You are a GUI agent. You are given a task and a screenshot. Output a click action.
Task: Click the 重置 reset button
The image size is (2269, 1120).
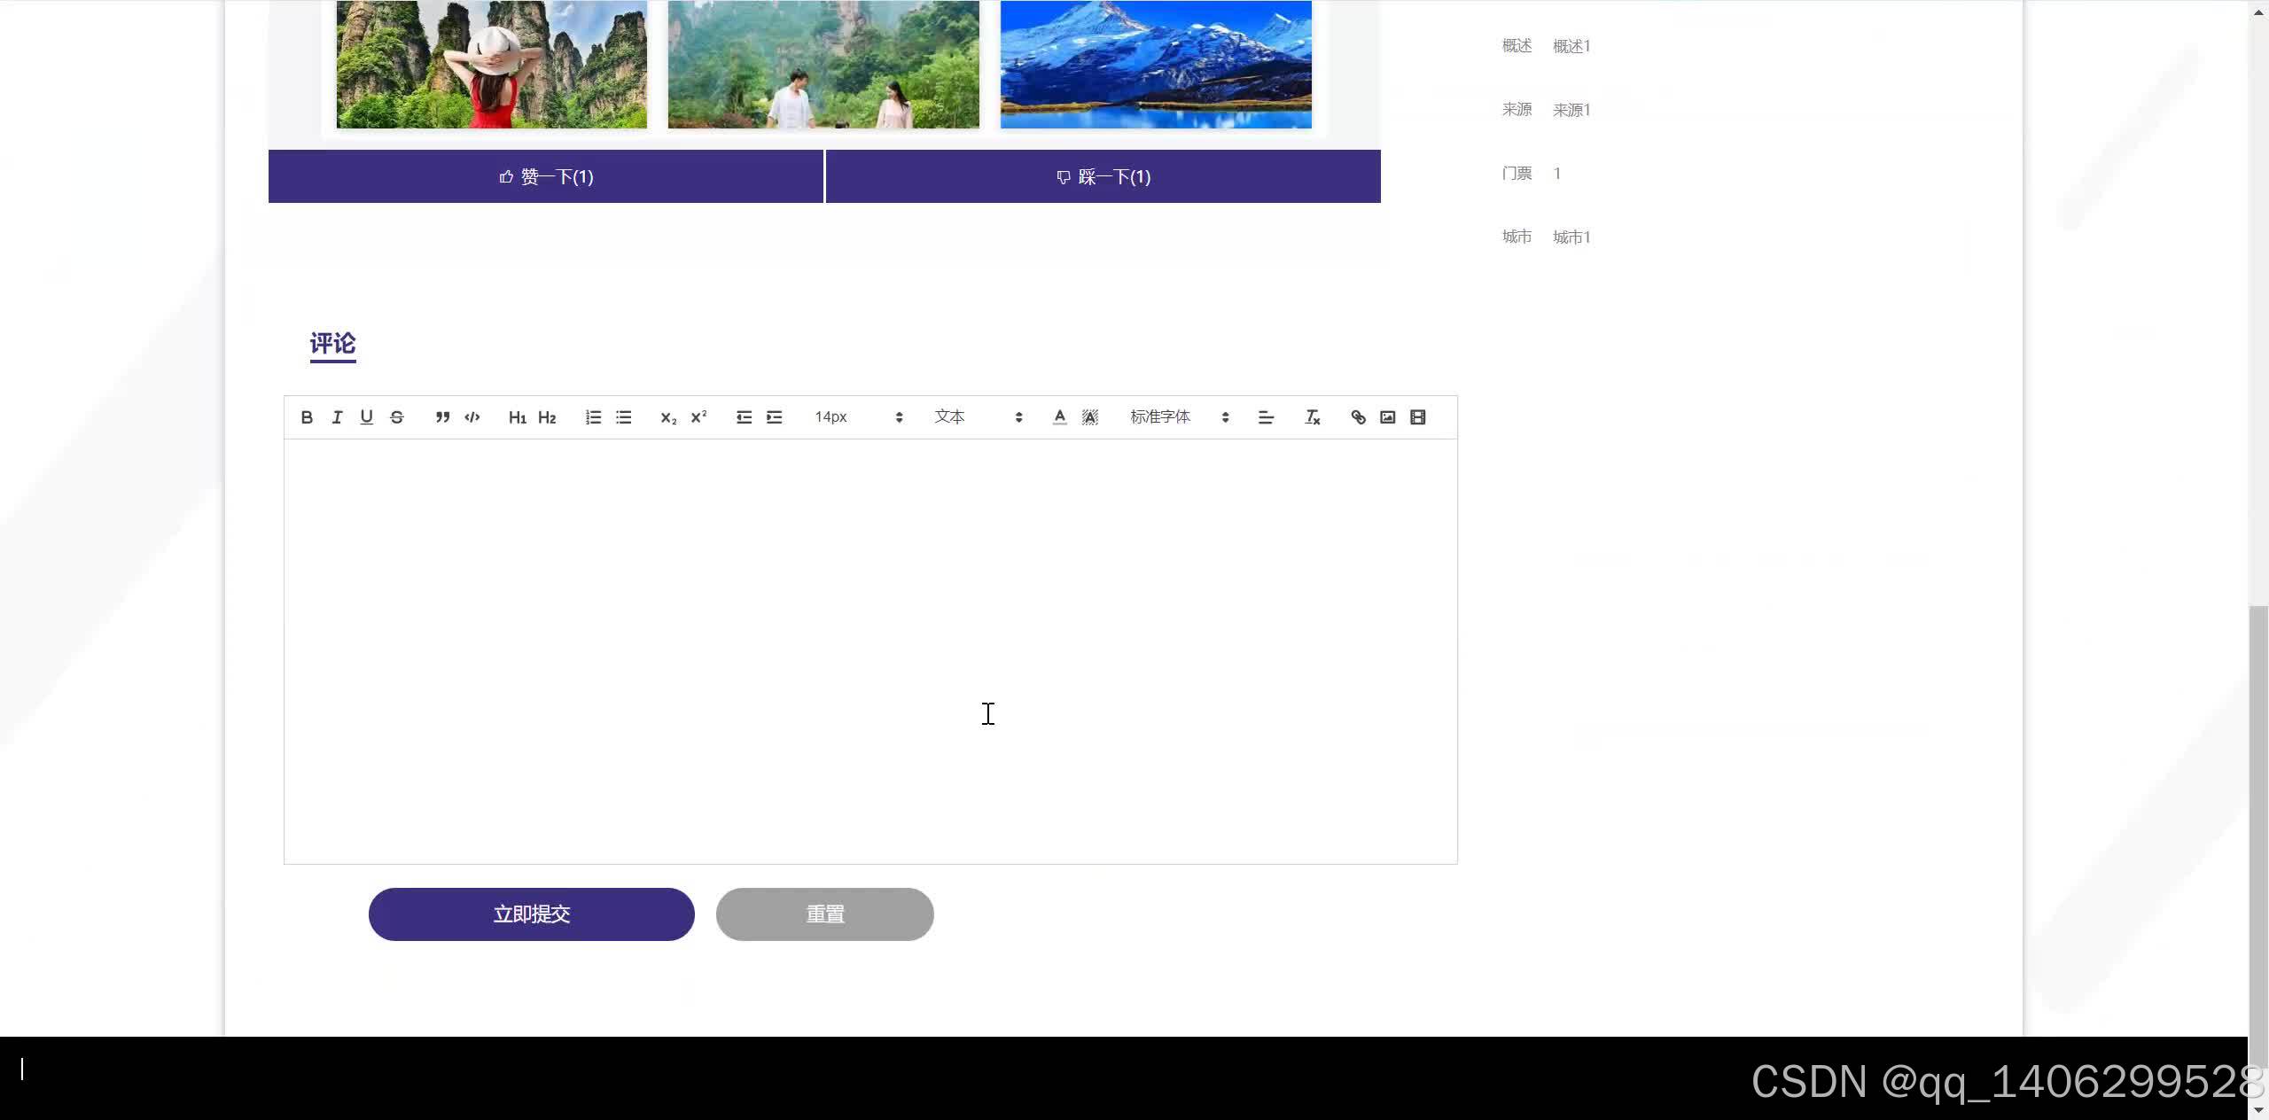(825, 914)
